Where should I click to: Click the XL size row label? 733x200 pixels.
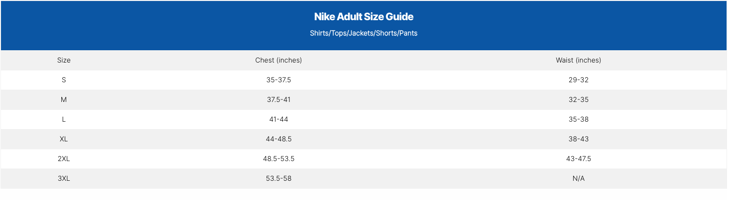64,139
